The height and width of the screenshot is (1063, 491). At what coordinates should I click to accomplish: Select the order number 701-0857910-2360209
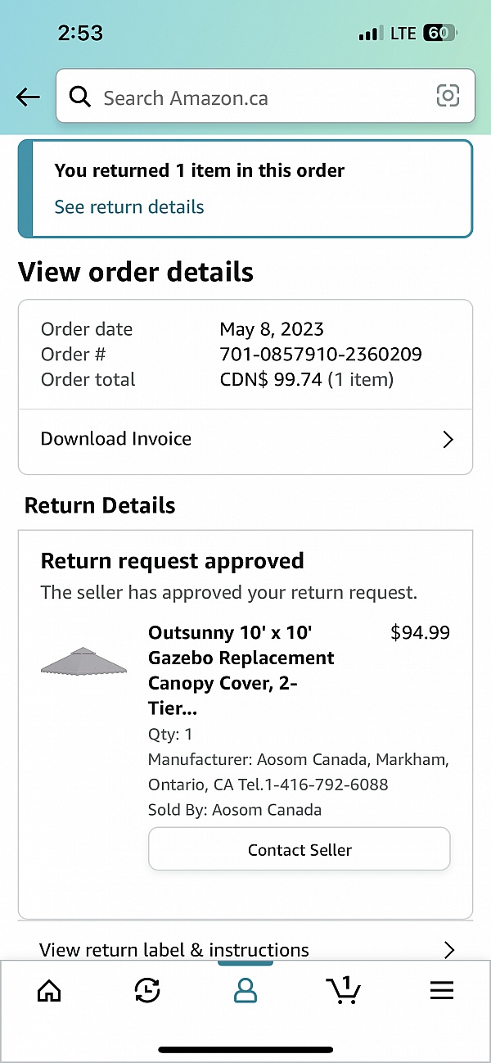click(320, 354)
